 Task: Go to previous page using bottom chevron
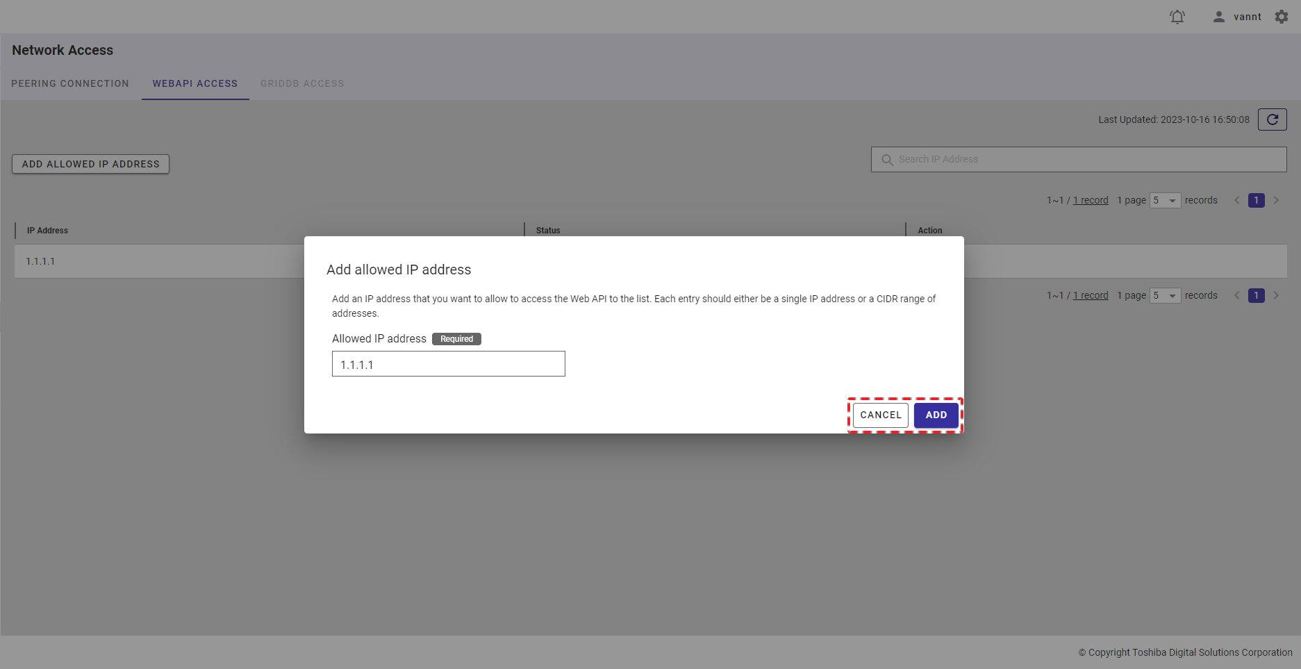pyautogui.click(x=1236, y=295)
